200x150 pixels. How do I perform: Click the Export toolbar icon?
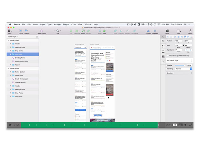[x=190, y=31]
